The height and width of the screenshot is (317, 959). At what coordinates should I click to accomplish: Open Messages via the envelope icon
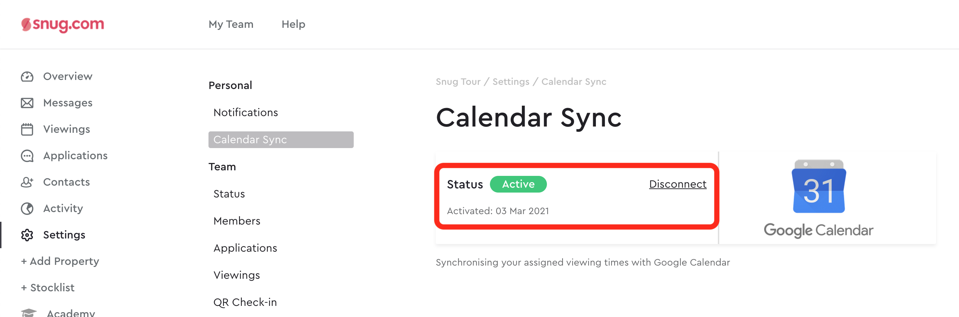(27, 103)
